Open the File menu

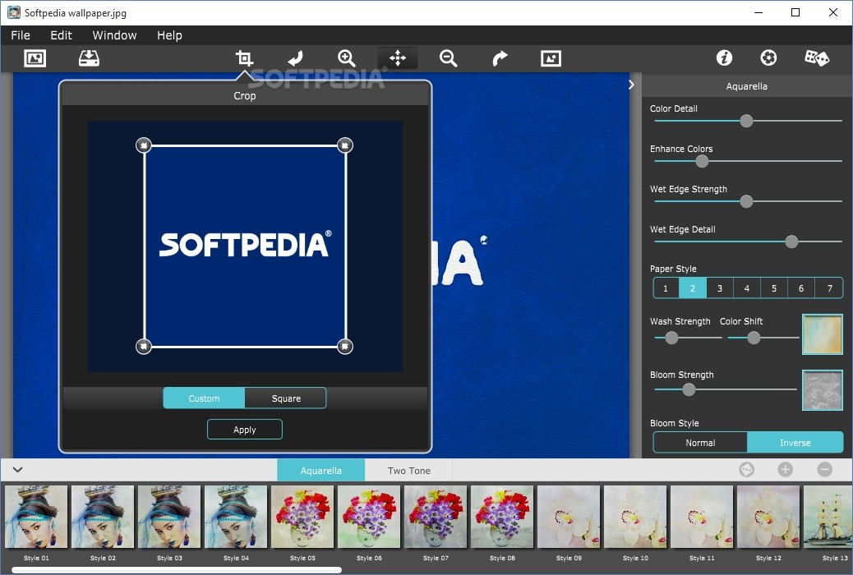pos(21,35)
